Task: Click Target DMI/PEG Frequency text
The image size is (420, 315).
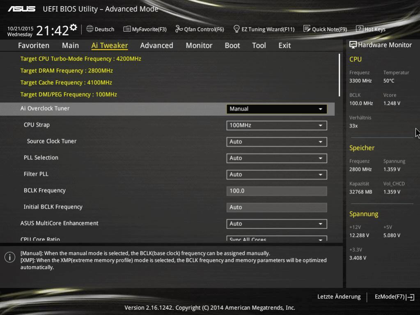Action: click(69, 94)
